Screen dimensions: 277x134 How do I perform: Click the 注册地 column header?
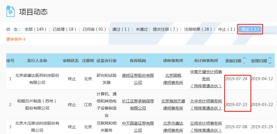coord(88,61)
